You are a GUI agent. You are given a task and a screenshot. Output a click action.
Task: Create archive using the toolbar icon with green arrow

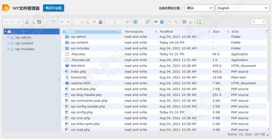(176, 22)
